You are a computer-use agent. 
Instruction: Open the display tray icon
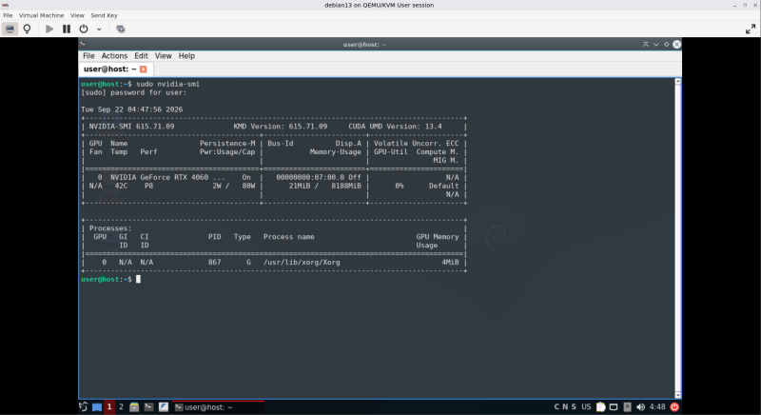(614, 406)
